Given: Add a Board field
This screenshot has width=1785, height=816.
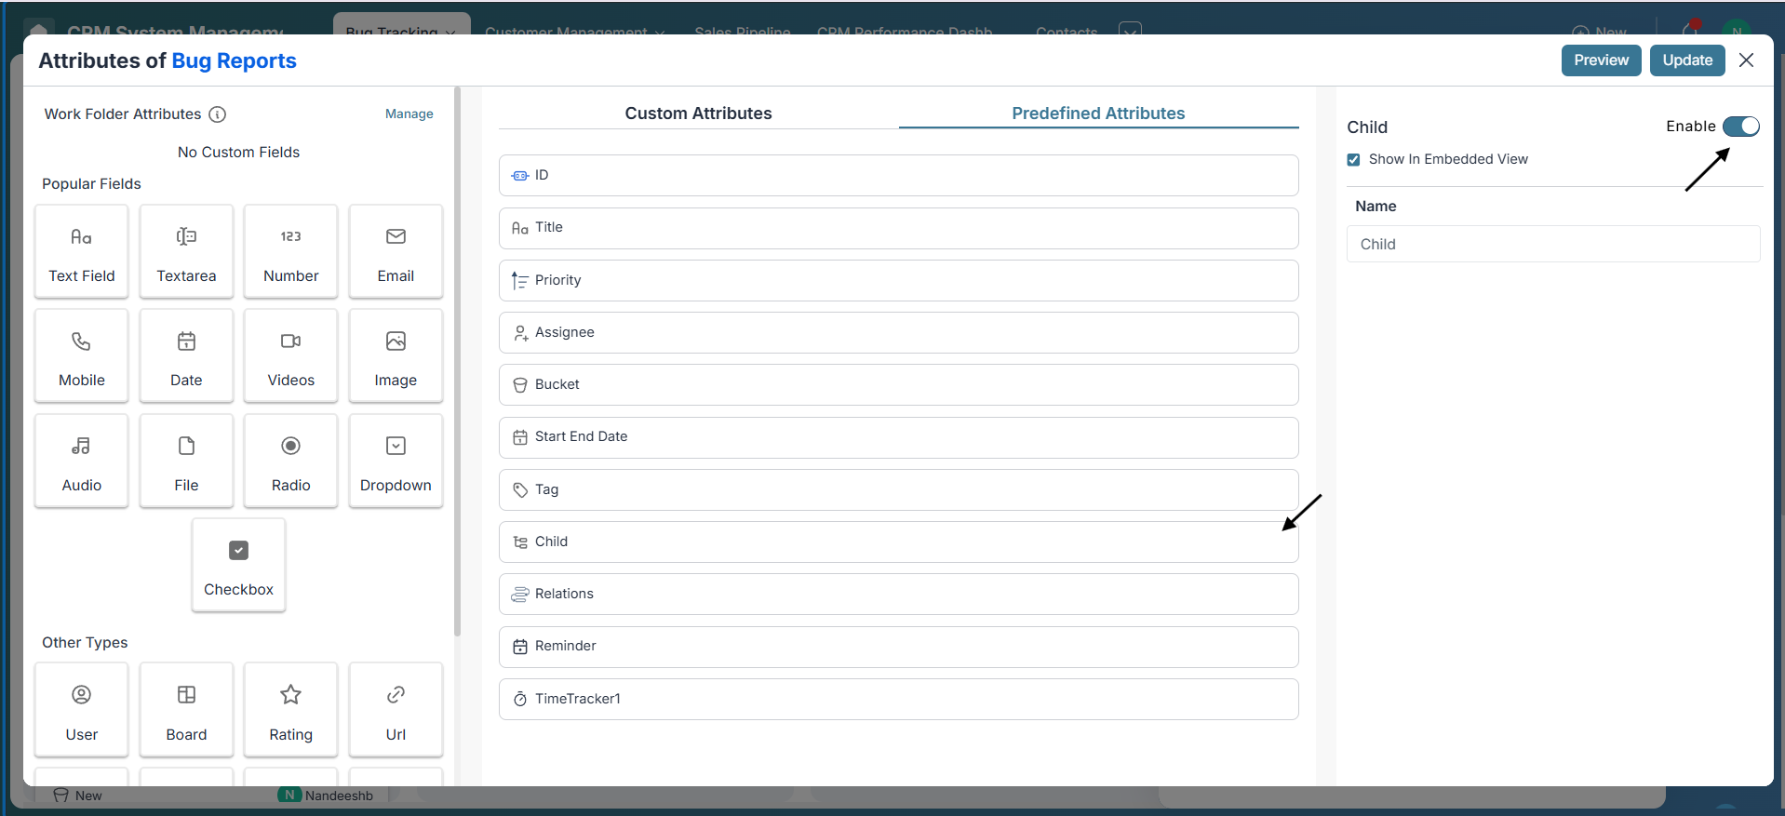Looking at the screenshot, I should [186, 710].
